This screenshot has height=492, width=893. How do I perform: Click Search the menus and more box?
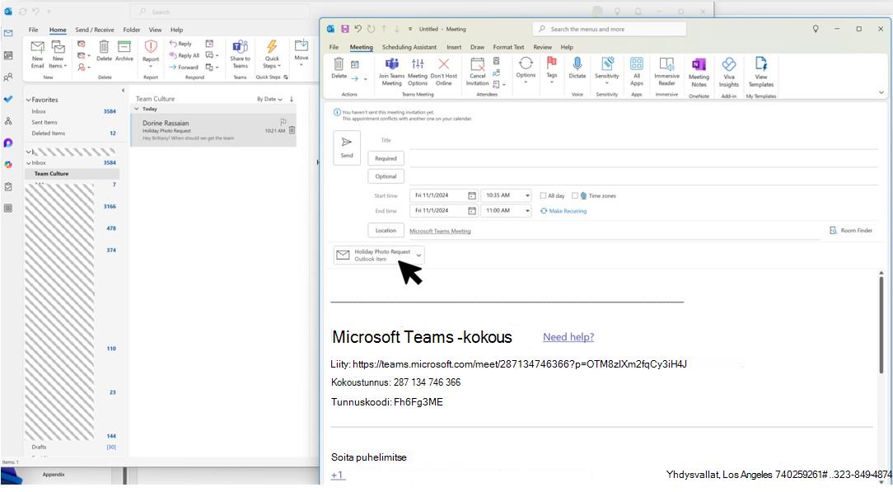point(610,29)
